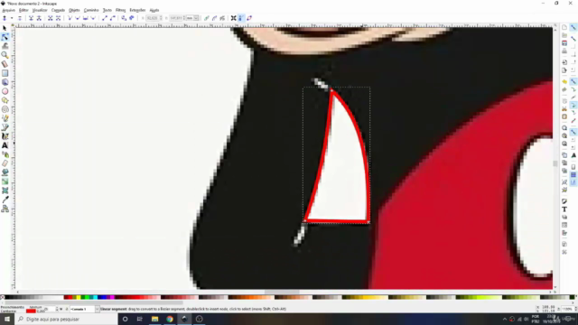Convert selected segments to lines
This screenshot has width=578, height=325.
click(x=105, y=18)
